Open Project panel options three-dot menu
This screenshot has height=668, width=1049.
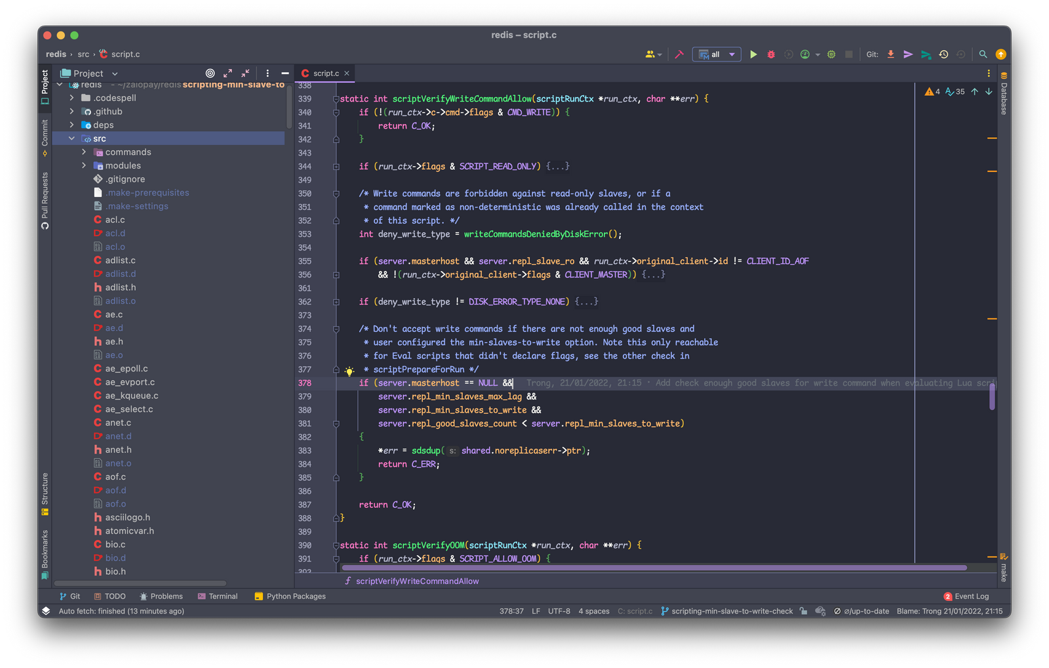tap(267, 73)
